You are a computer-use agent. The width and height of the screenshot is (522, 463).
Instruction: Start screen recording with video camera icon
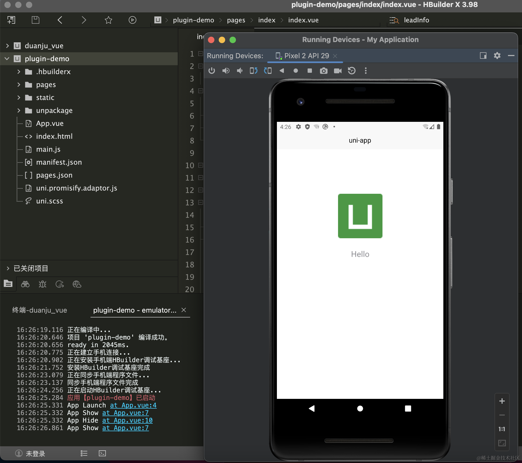[x=338, y=71]
